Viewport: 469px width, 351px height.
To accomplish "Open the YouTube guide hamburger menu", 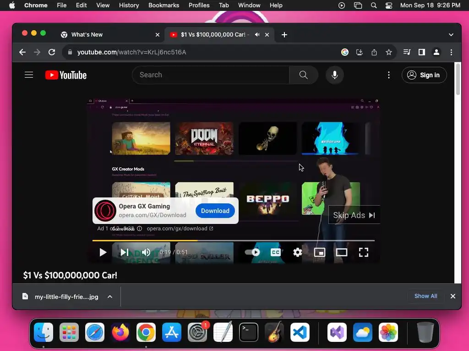I will tap(29, 75).
